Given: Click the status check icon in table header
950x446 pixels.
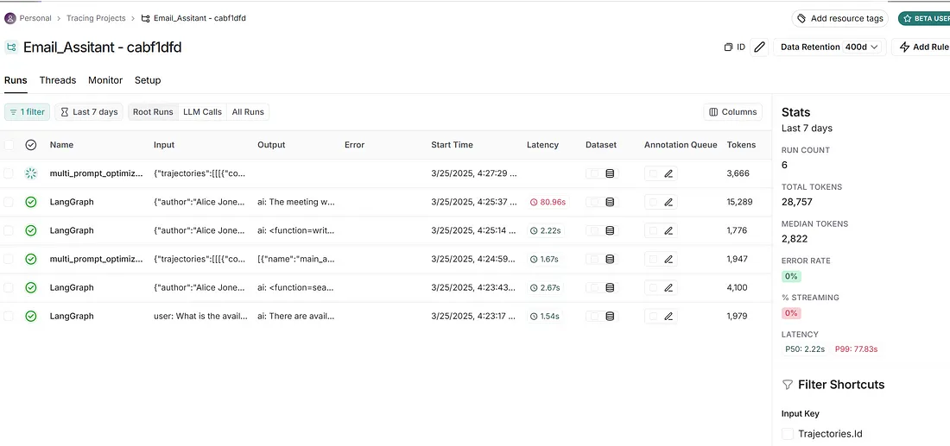Looking at the screenshot, I should tap(31, 145).
